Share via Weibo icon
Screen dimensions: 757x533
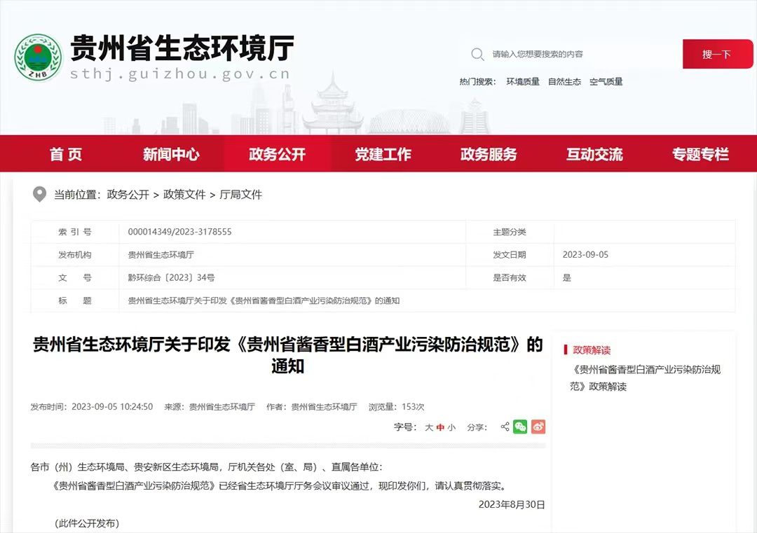538,427
